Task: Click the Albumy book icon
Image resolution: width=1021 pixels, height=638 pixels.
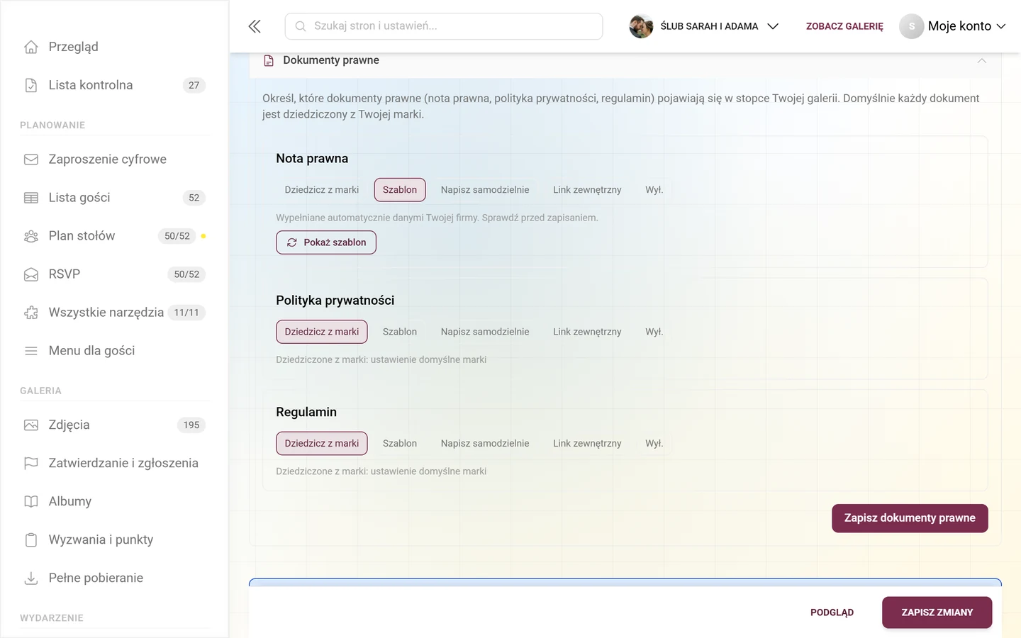Action: pyautogui.click(x=31, y=502)
